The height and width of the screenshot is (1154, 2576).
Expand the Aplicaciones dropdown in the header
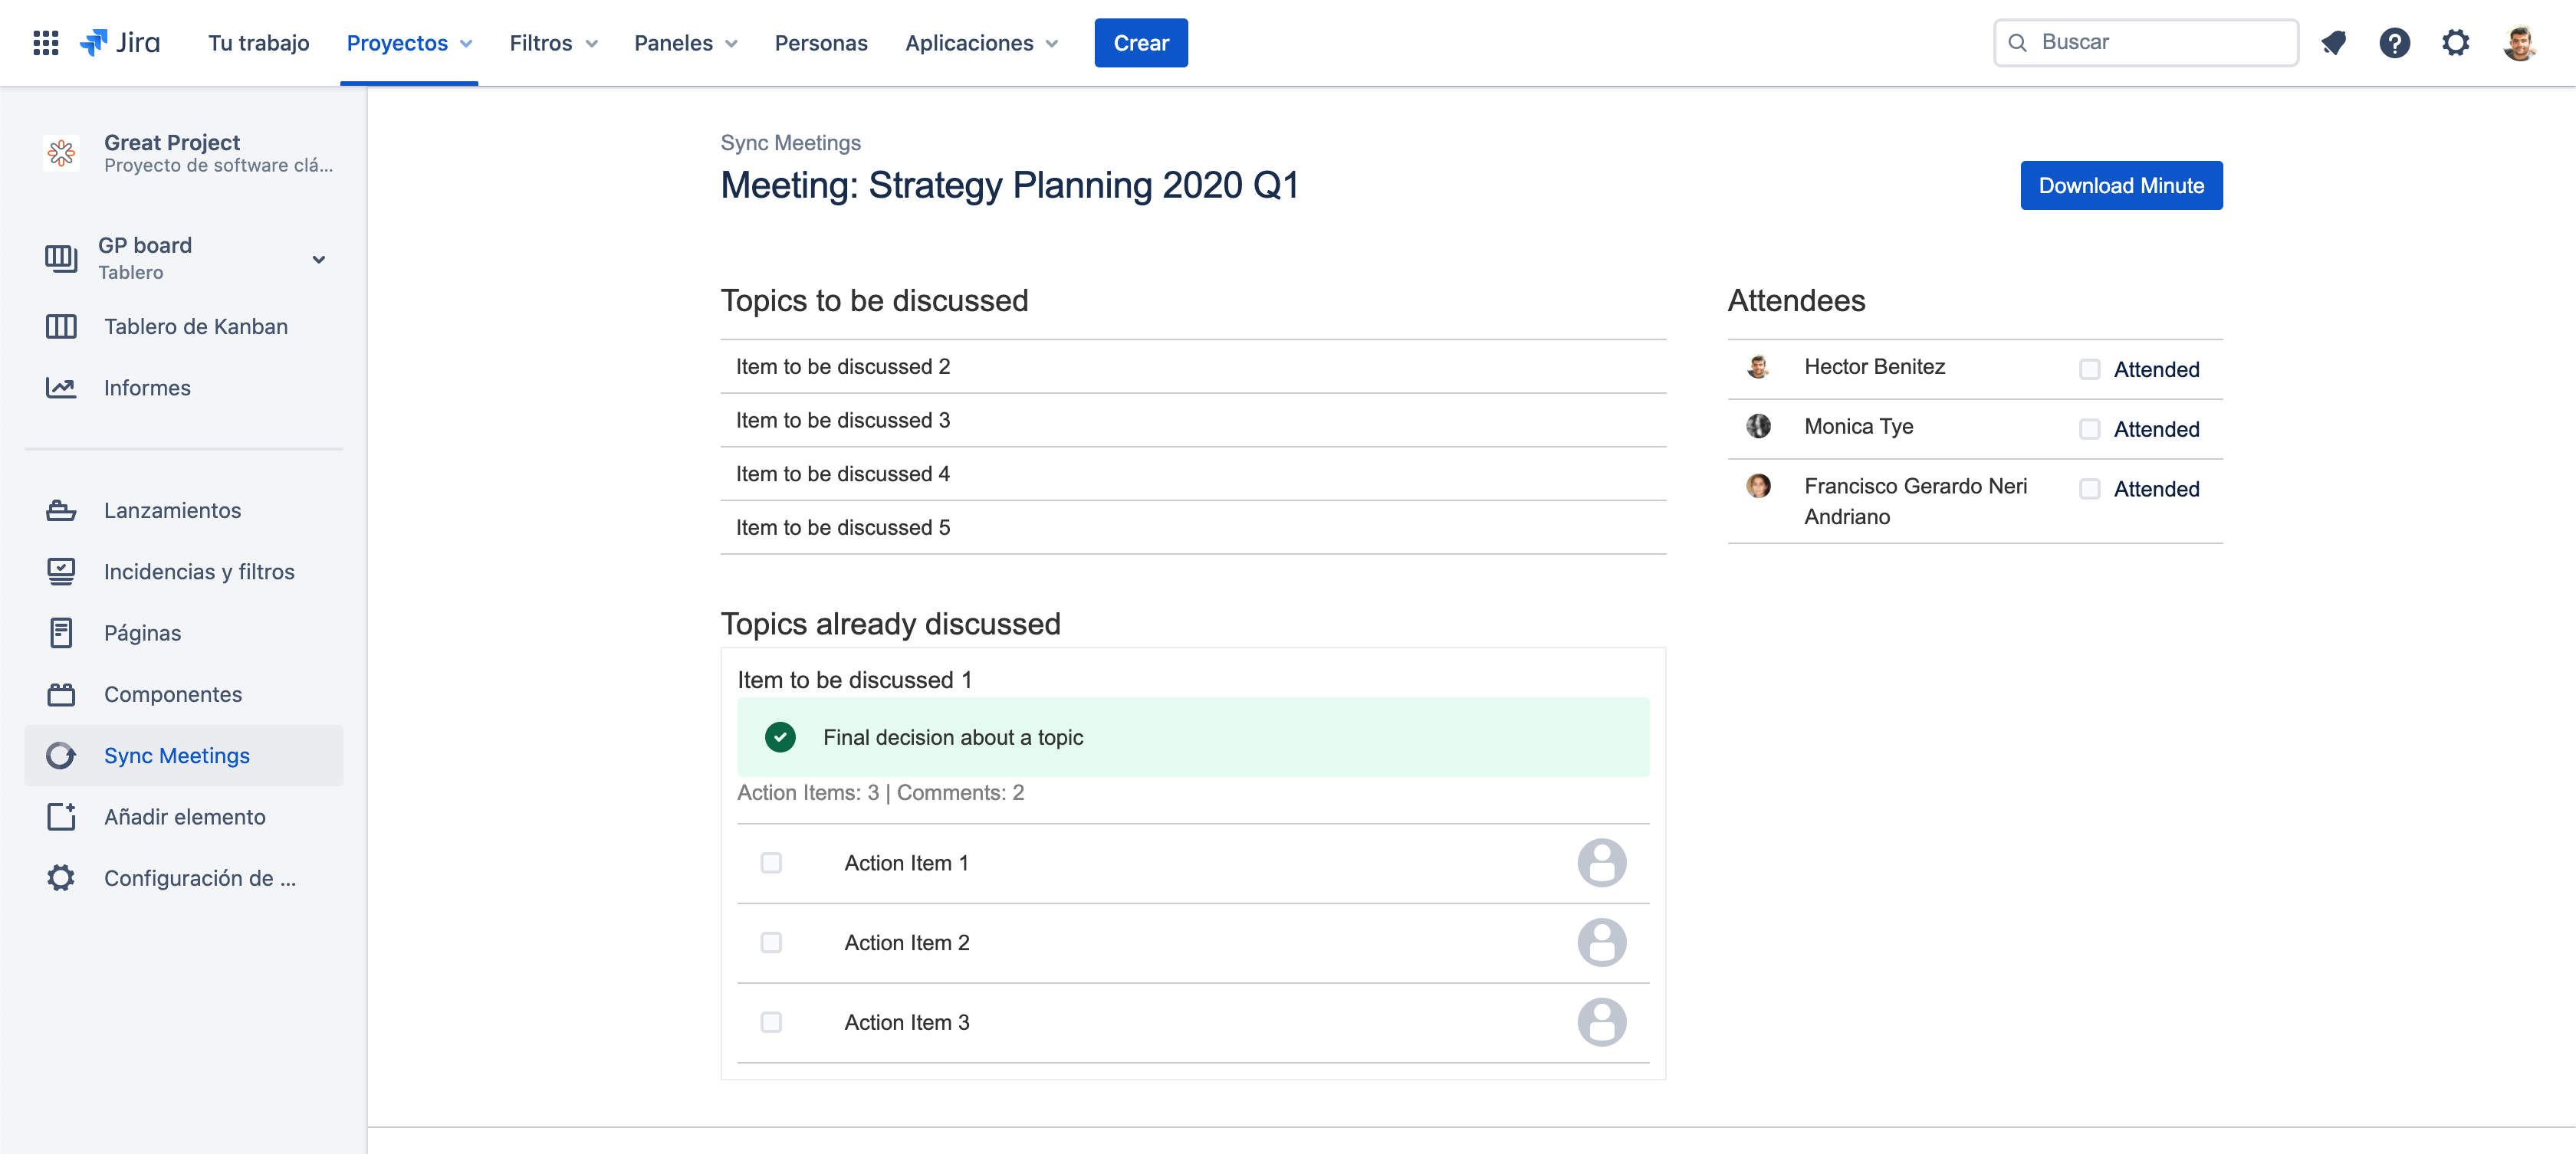click(x=981, y=43)
